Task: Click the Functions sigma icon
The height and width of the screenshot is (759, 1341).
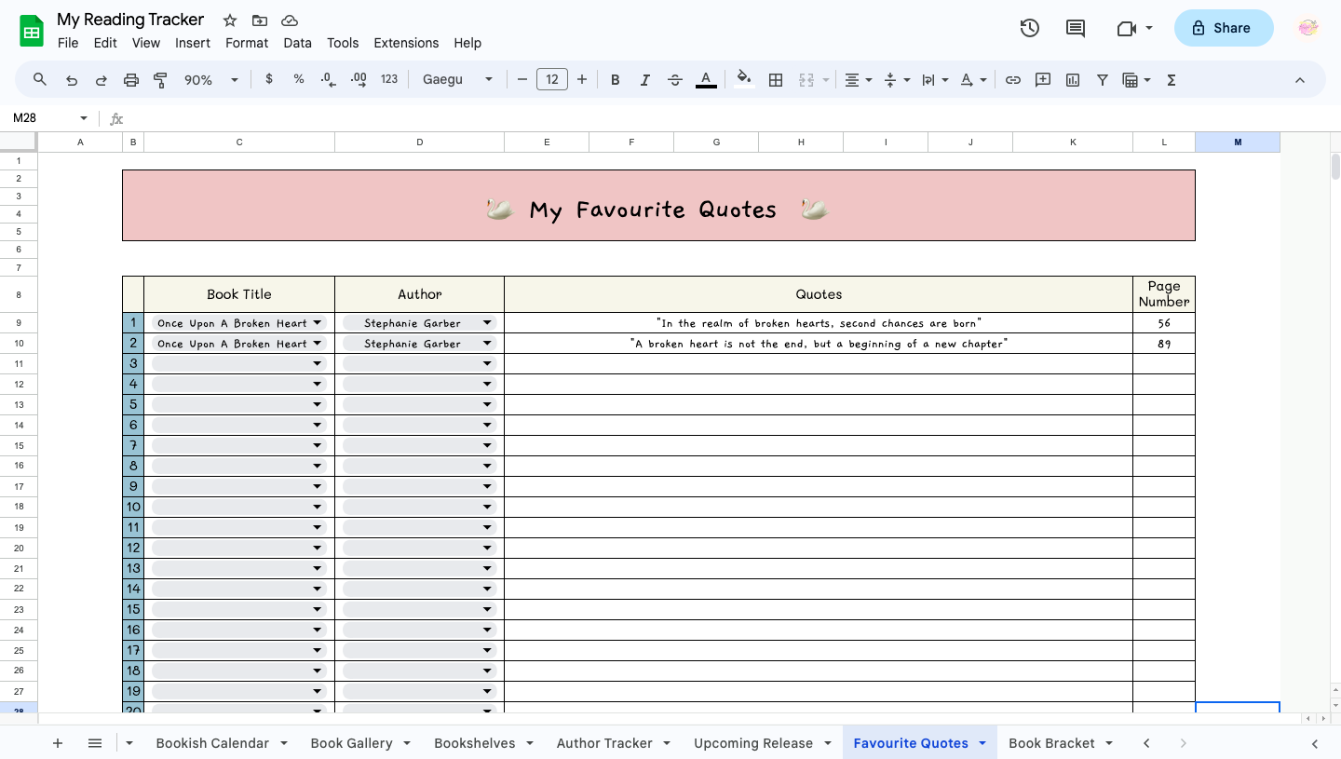Action: (x=1172, y=80)
